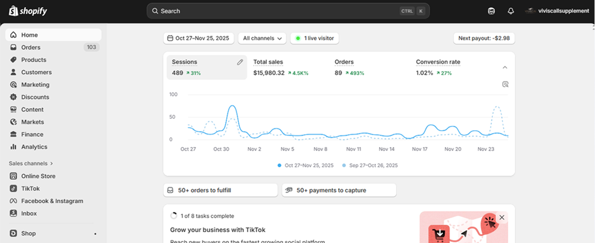
Task: Open the Inbox channel in sidebar
Action: click(29, 213)
